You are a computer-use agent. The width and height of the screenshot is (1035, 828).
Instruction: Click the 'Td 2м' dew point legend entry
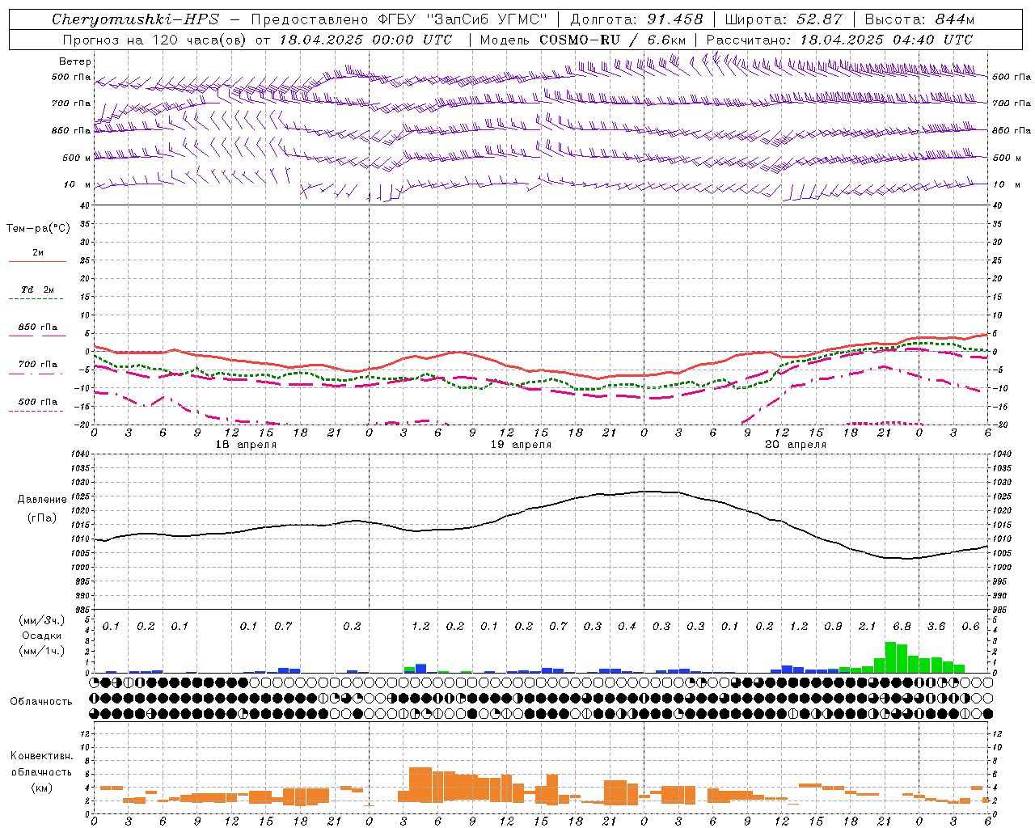[38, 289]
